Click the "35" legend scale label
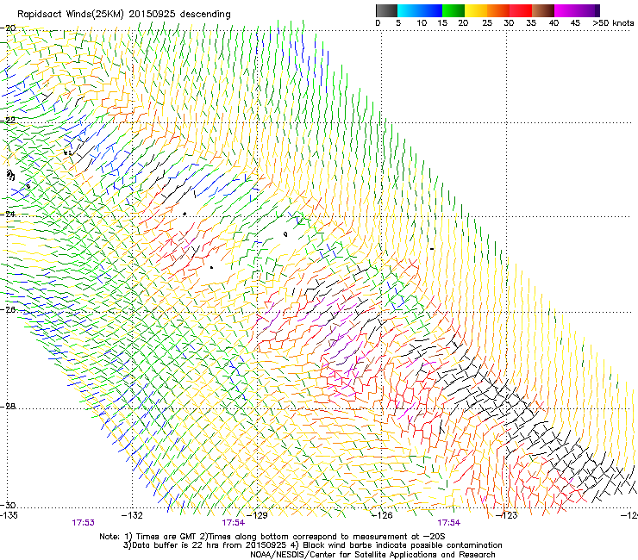The width and height of the screenshot is (638, 560). coord(531,23)
